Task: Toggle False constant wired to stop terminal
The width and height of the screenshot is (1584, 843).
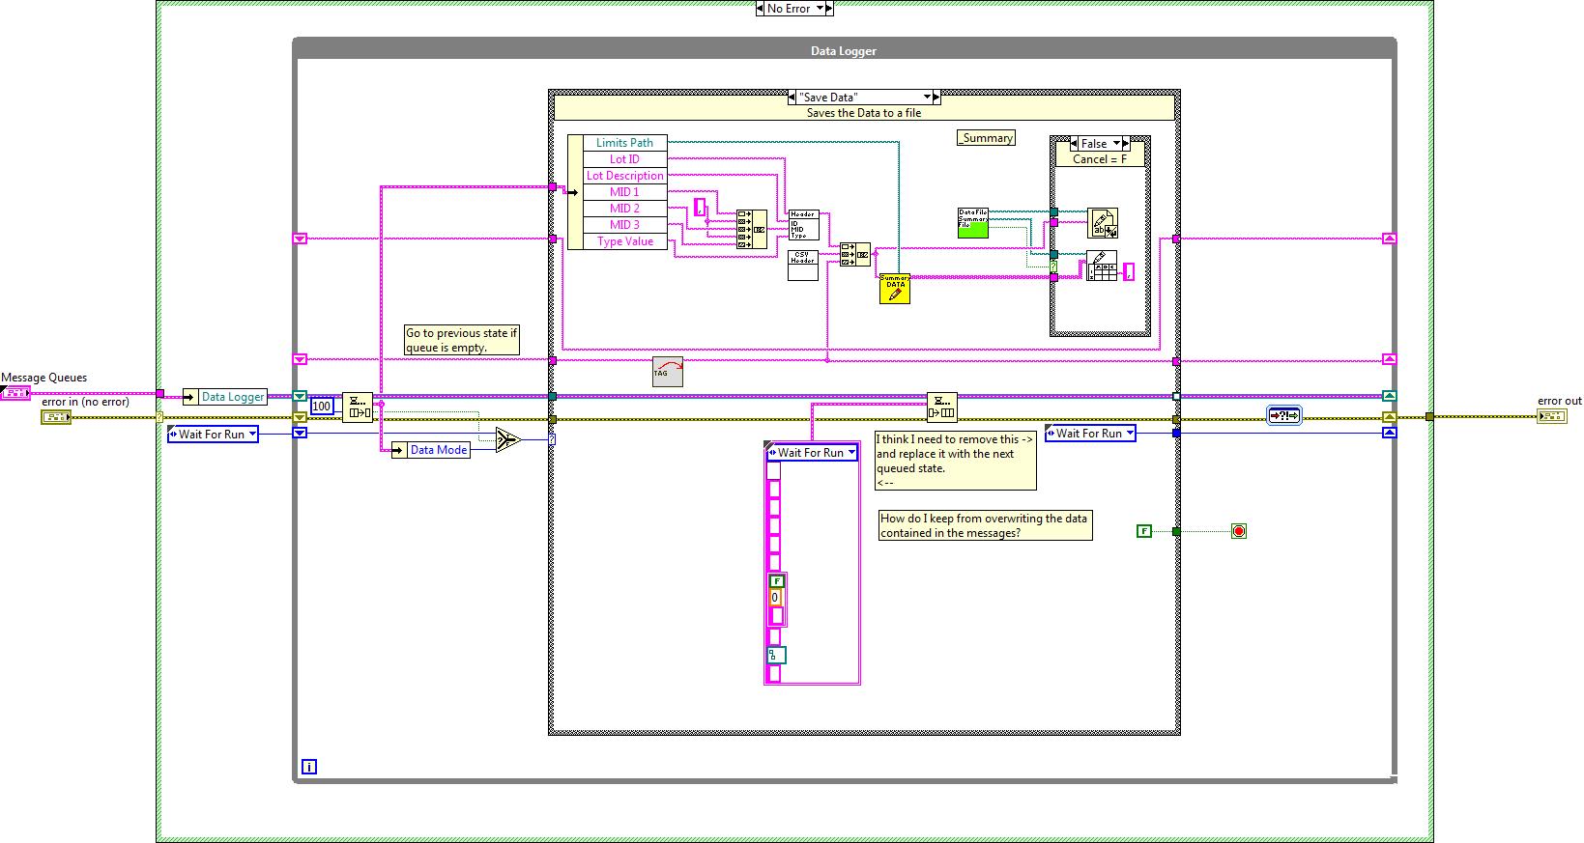Action: tap(1144, 531)
